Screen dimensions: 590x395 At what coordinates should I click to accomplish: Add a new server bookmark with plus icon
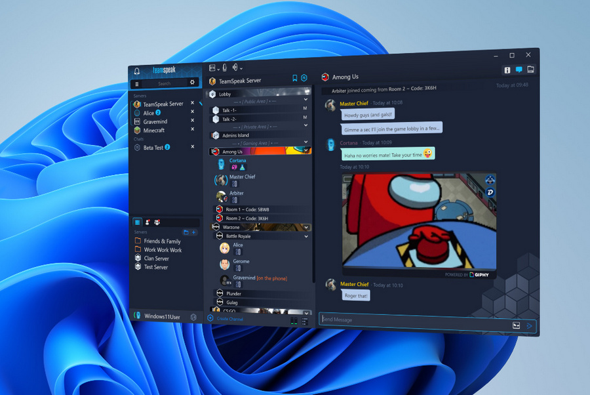pyautogui.click(x=194, y=232)
